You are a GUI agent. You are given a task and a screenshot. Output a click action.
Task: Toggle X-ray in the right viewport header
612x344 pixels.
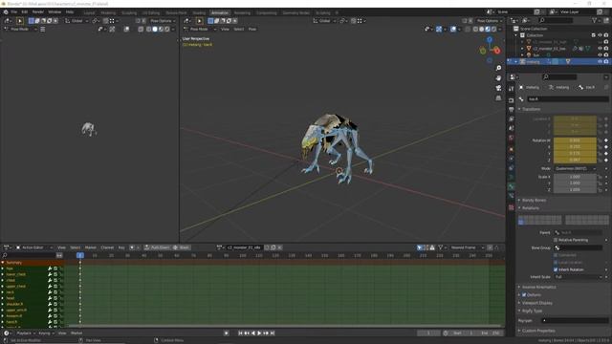468,30
